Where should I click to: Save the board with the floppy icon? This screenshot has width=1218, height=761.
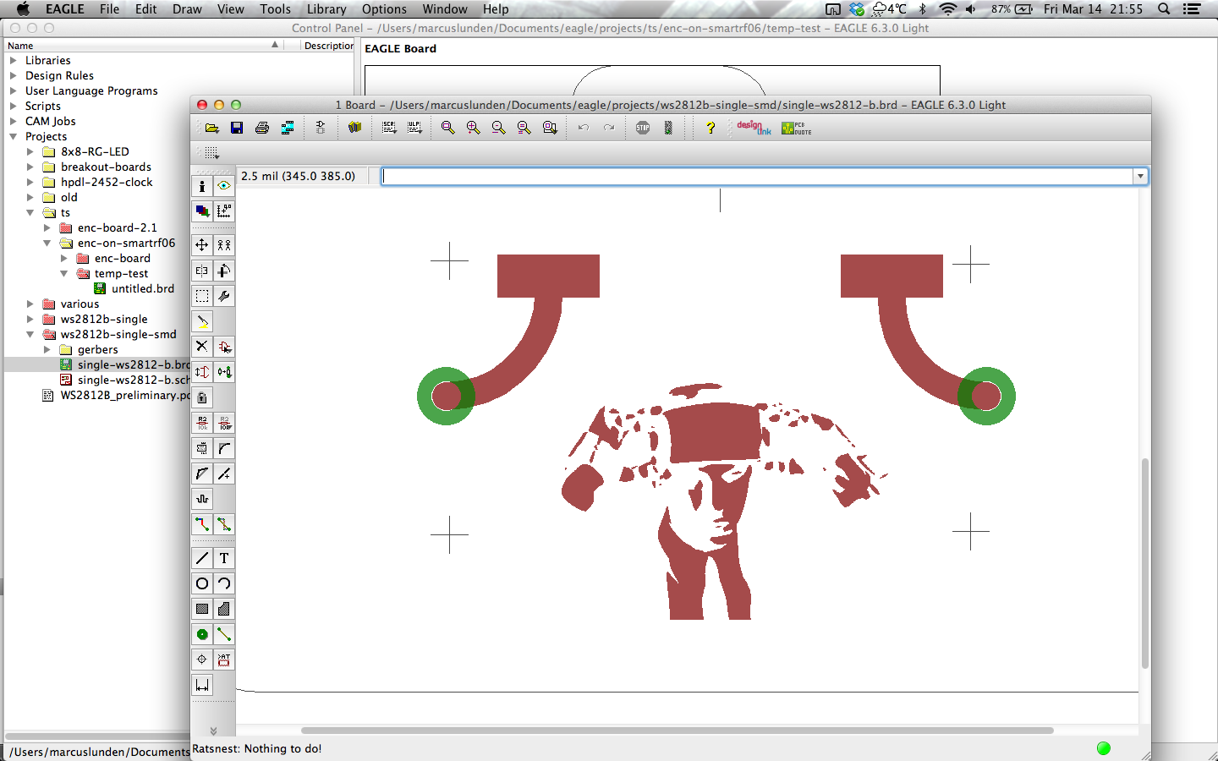(237, 128)
